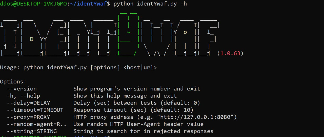Click the '--delay=DELAY' option
The image size is (324, 137).
pos(28,103)
